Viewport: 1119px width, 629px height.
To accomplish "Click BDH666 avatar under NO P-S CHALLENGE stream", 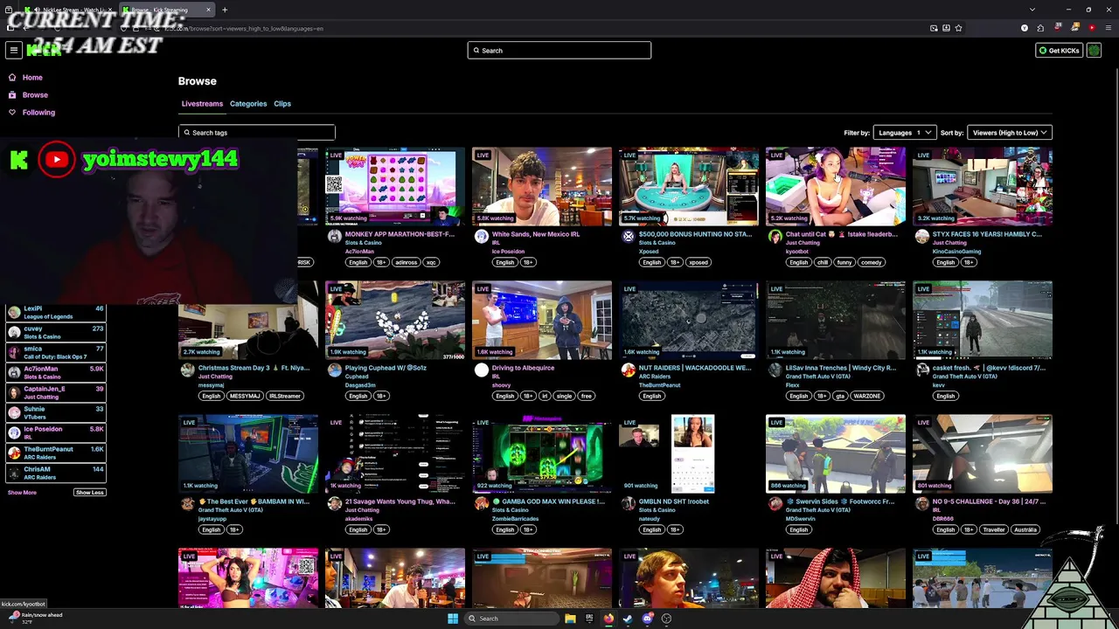I will 922,503.
